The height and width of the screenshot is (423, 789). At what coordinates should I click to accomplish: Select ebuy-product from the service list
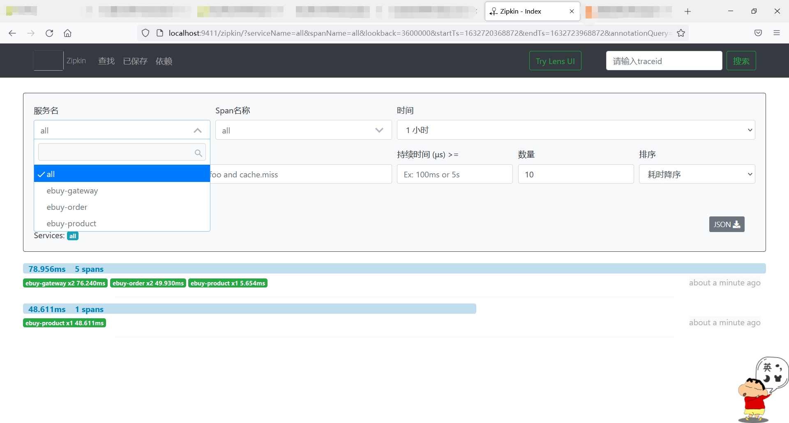point(122,223)
